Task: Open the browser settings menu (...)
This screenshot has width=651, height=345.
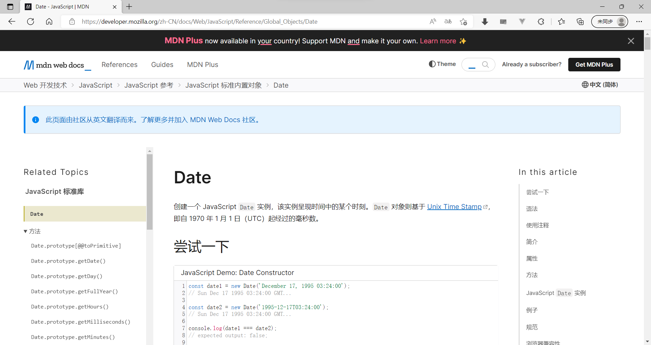Action: pyautogui.click(x=639, y=21)
